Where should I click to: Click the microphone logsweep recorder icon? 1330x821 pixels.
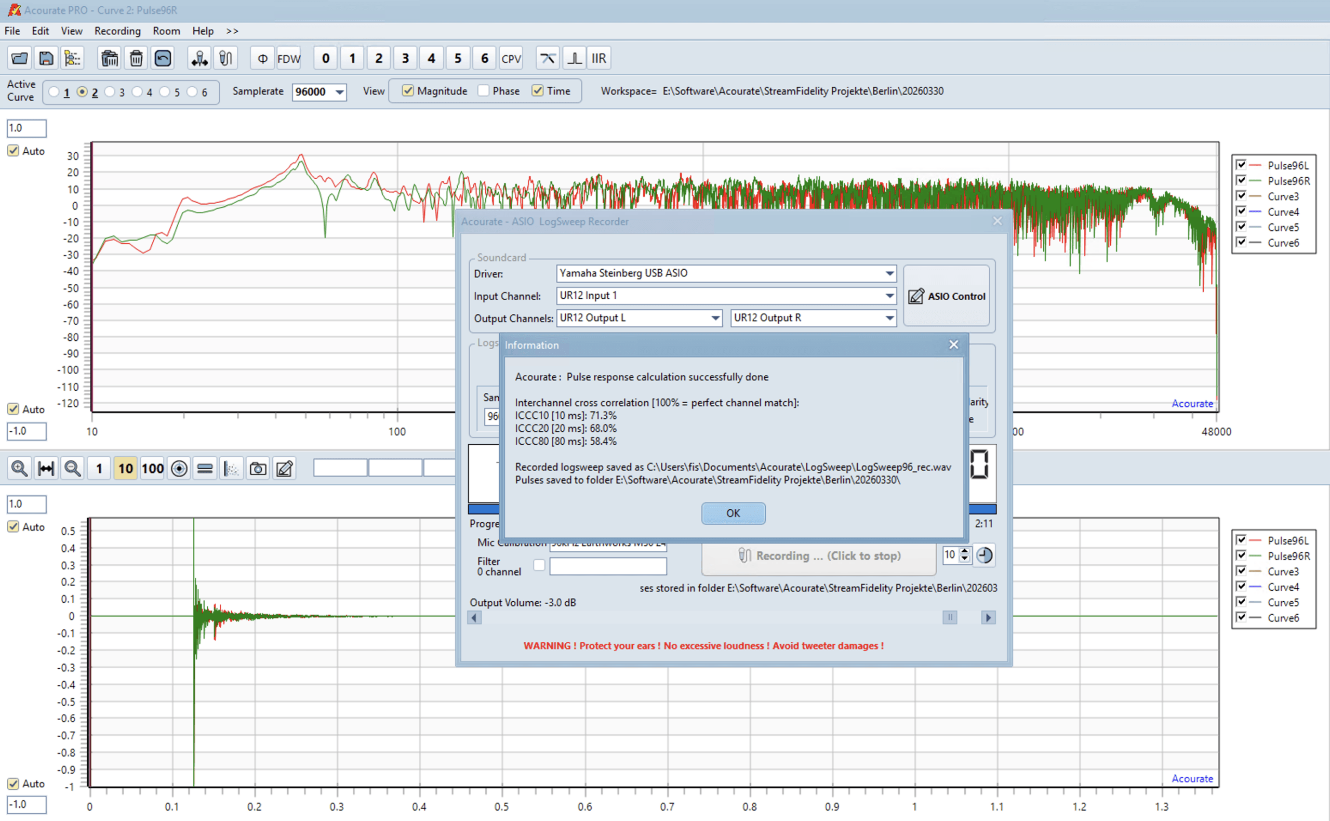[x=226, y=58]
